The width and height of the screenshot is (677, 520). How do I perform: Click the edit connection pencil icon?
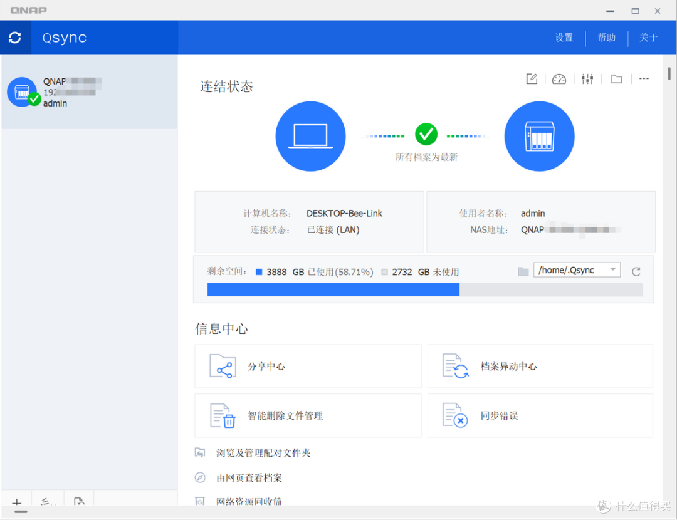point(532,79)
